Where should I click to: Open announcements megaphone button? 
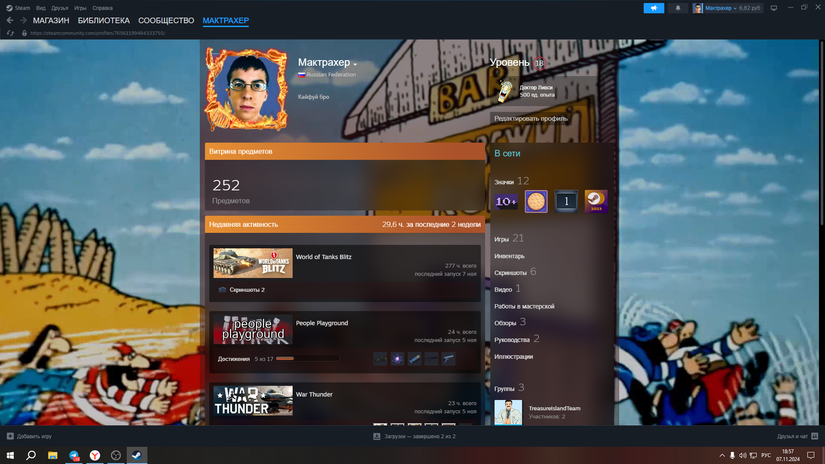click(654, 8)
